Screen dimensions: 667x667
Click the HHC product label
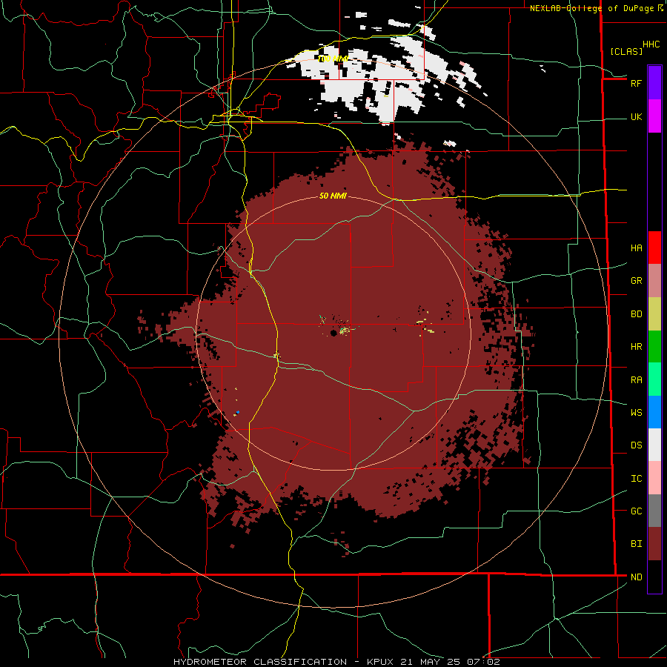click(x=651, y=44)
